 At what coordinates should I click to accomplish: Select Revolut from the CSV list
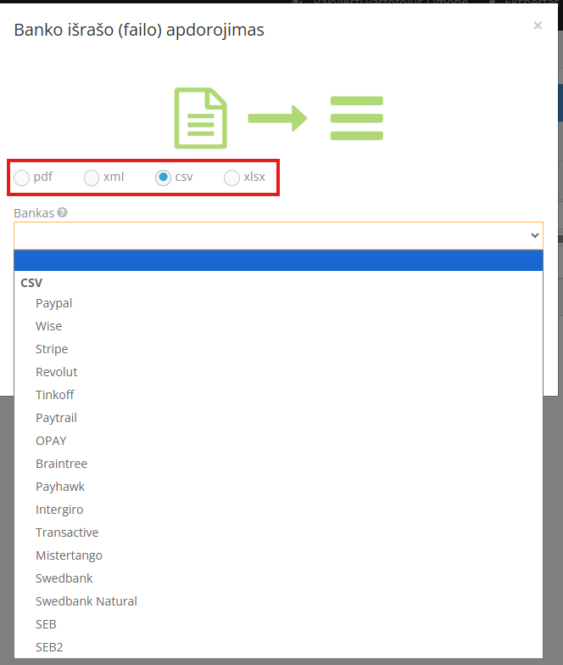(x=278, y=372)
